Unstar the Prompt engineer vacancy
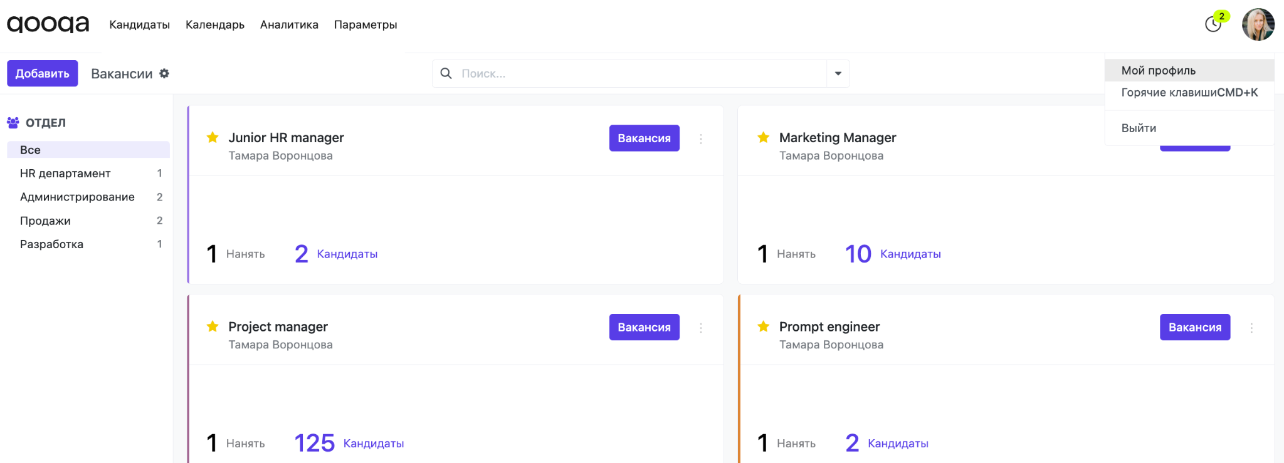This screenshot has height=463, width=1284. pos(763,326)
